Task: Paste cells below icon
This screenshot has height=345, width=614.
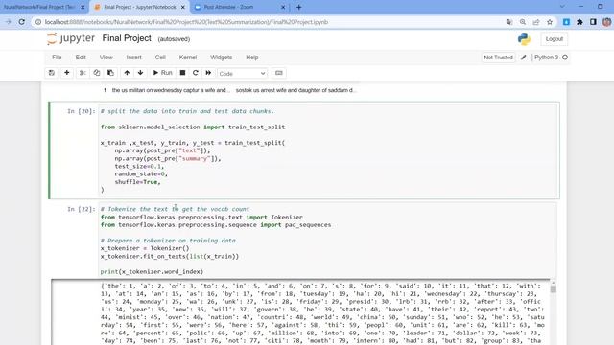Action: pyautogui.click(x=111, y=73)
